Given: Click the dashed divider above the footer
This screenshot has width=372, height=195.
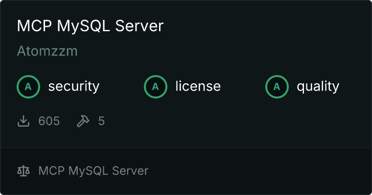Looking at the screenshot, I should click(x=186, y=147).
